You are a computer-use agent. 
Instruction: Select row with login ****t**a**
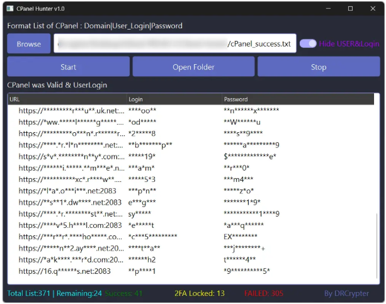(191, 248)
